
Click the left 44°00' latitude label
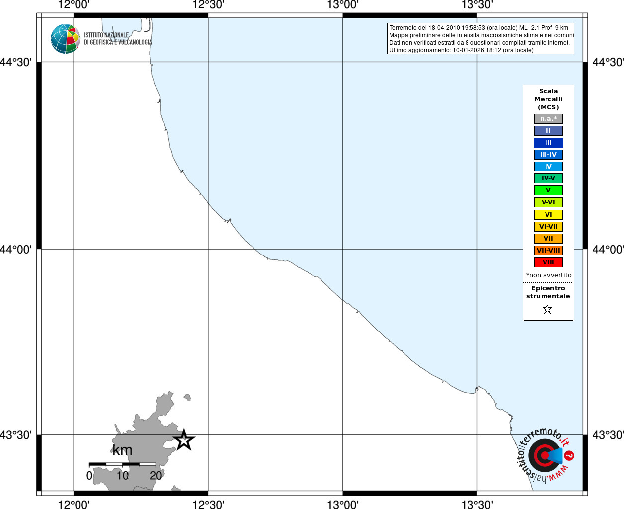click(16, 249)
